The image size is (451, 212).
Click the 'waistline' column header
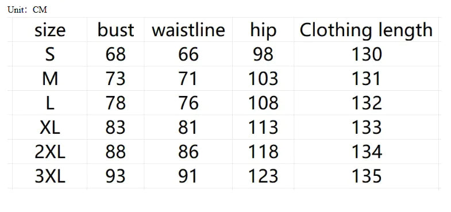(188, 30)
